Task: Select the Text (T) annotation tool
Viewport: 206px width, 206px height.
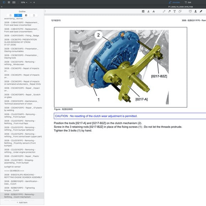Action: click(x=175, y=11)
